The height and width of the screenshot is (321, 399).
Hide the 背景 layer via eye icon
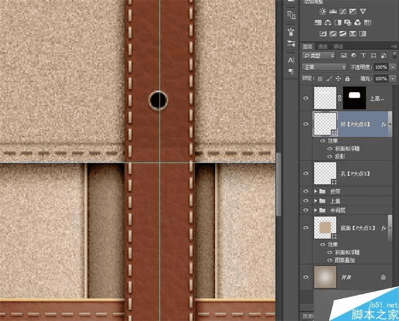click(306, 277)
